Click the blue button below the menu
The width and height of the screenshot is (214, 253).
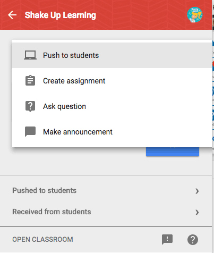point(173,151)
